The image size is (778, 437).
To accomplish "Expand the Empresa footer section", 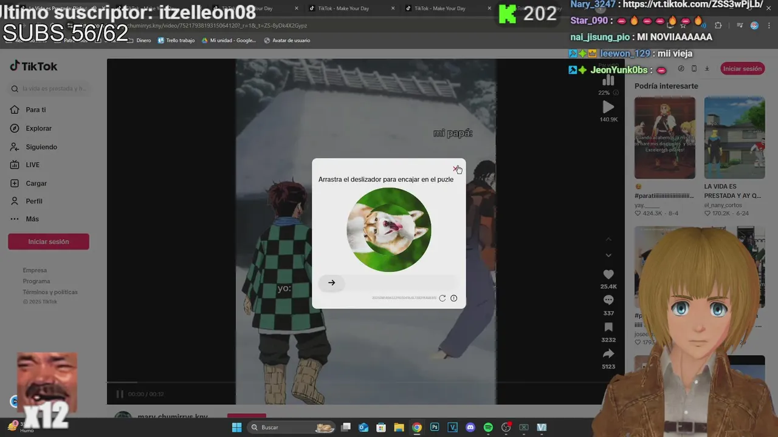I will (35, 270).
